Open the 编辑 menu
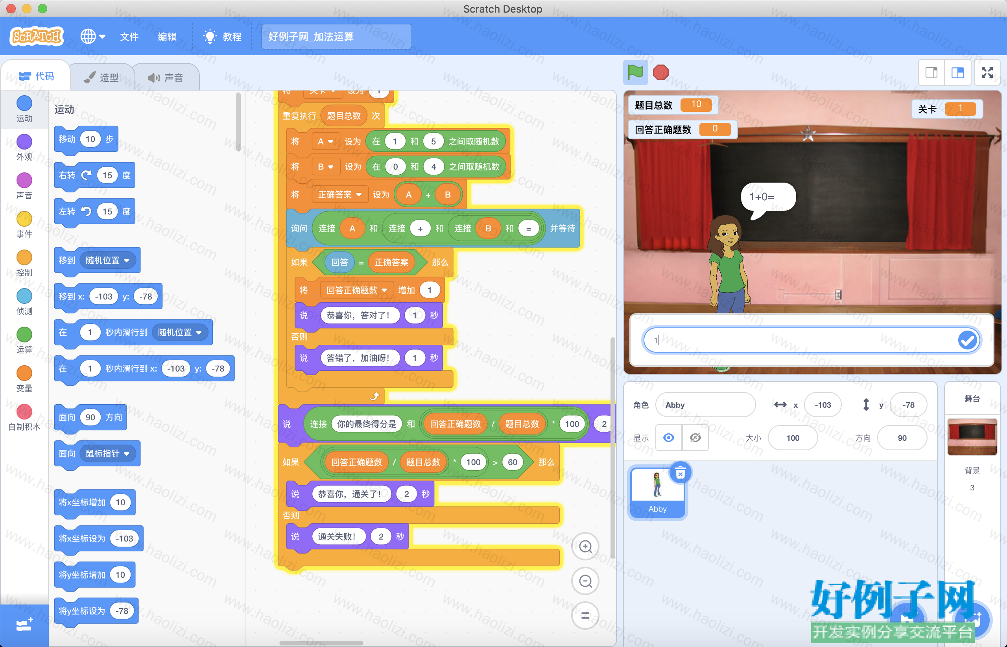 (x=167, y=37)
